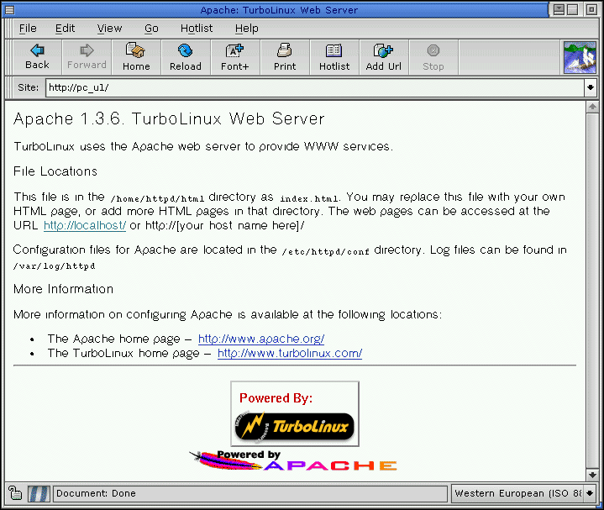Click the 'File Locations' heading
Screen dimensions: 604x510
click(x=55, y=171)
